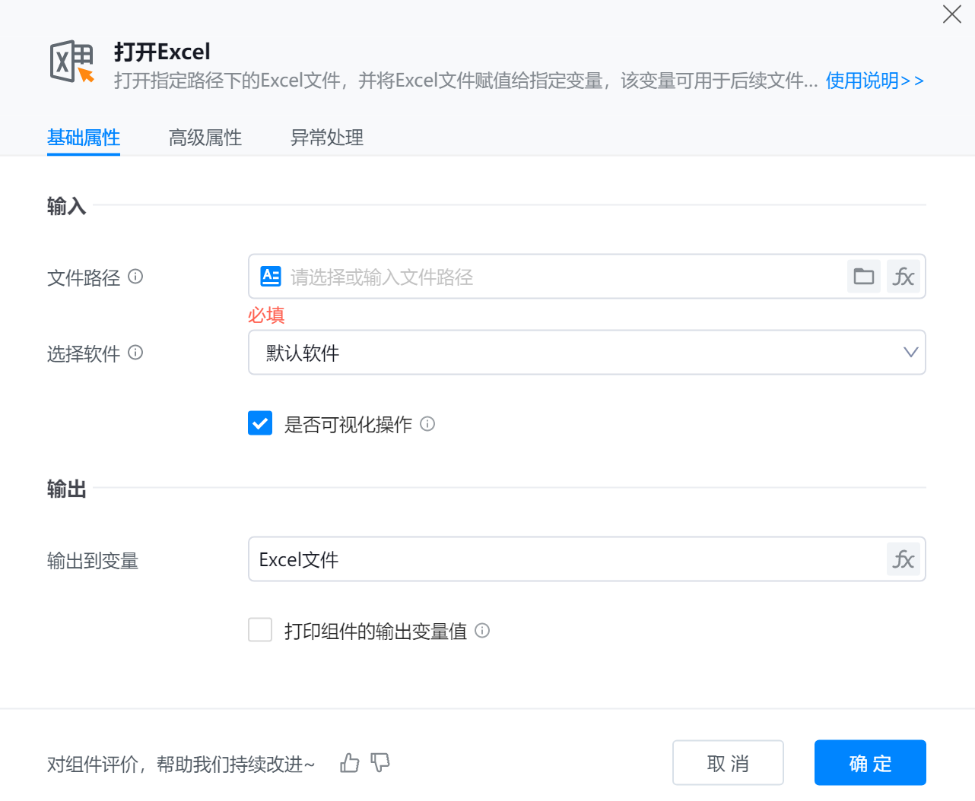Open the 使用说明 link
This screenshot has height=801, width=975.
pyautogui.click(x=875, y=81)
